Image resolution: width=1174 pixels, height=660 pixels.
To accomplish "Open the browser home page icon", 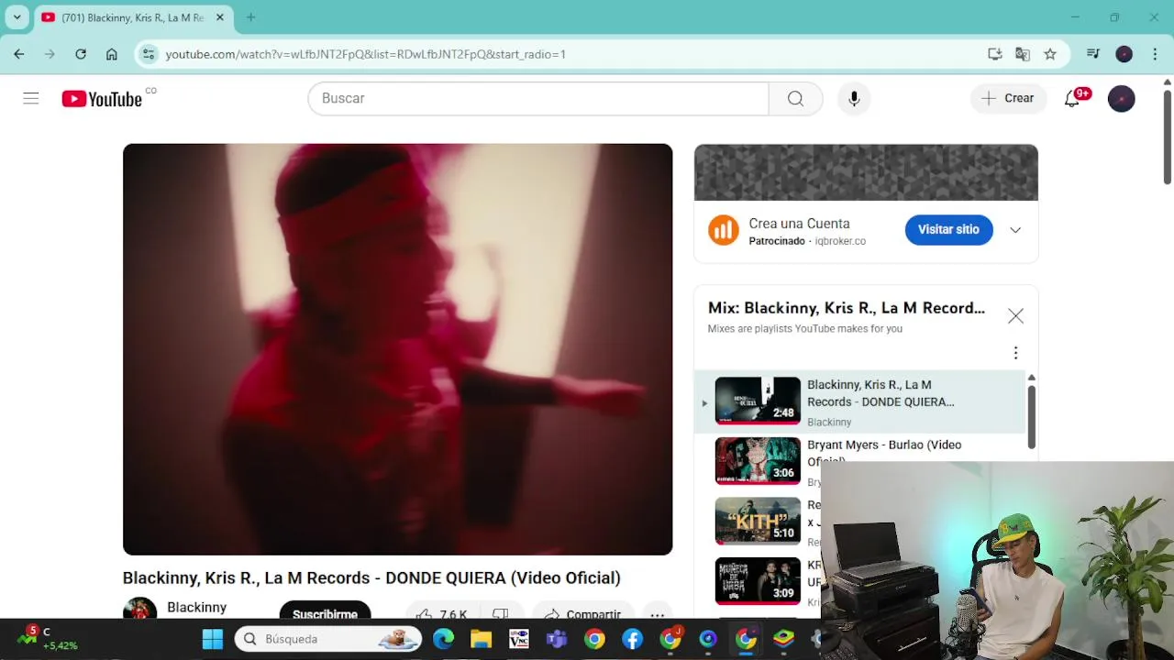I will point(112,54).
